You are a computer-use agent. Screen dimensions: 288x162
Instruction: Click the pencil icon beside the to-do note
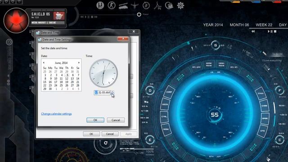(x=265, y=53)
